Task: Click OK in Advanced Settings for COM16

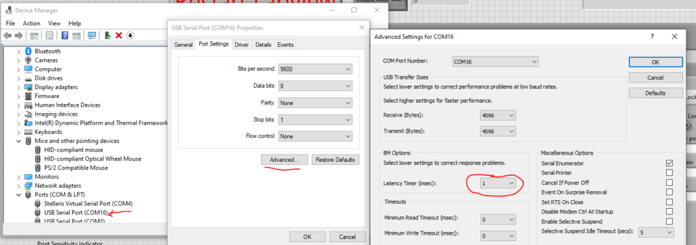Action: (656, 62)
